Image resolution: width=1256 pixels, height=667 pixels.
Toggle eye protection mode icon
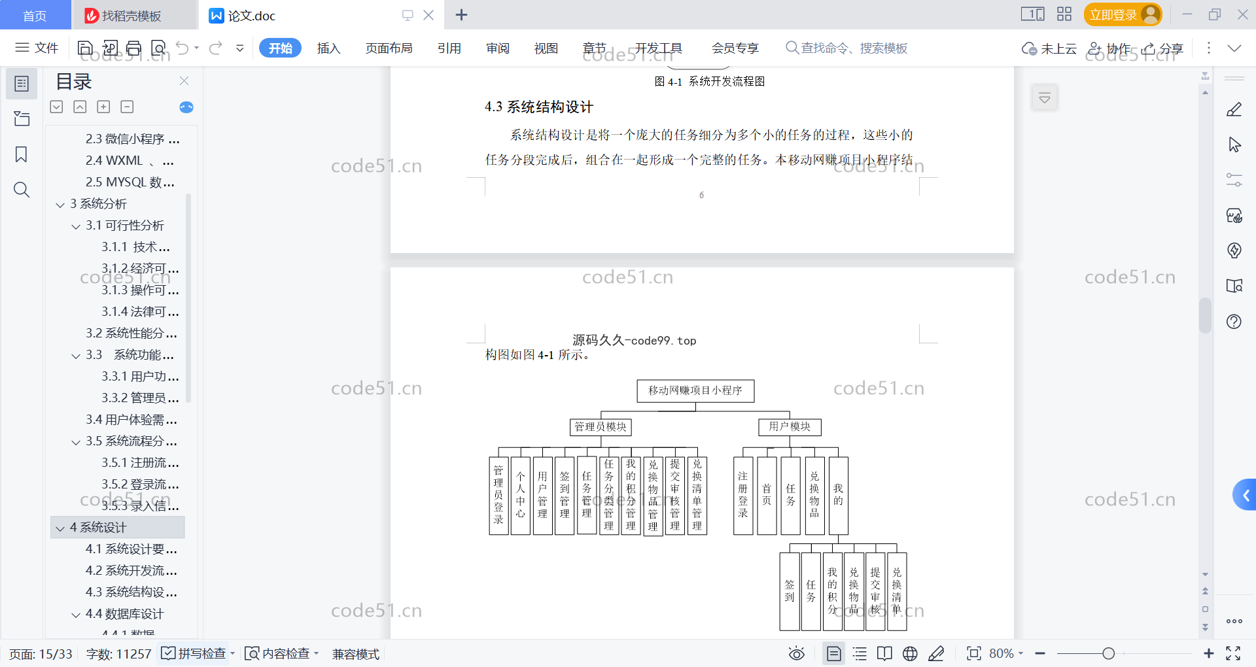(796, 653)
